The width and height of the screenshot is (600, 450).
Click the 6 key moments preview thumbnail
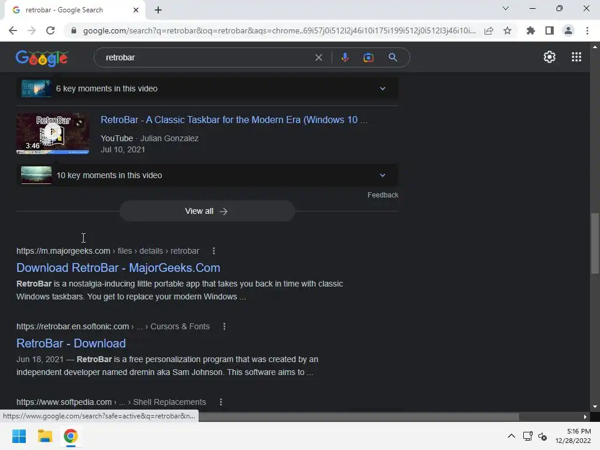36,88
